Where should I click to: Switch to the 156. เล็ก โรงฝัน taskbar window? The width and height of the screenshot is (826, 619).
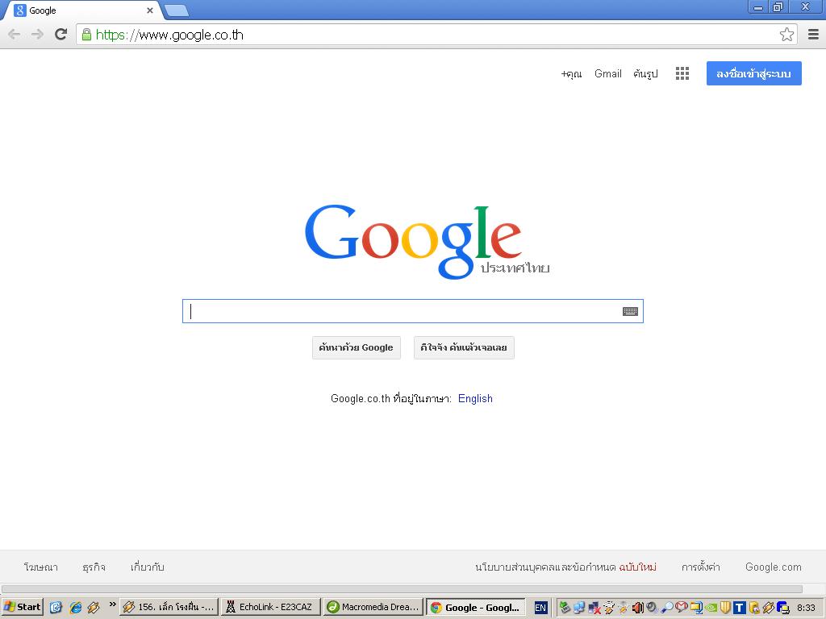[168, 607]
